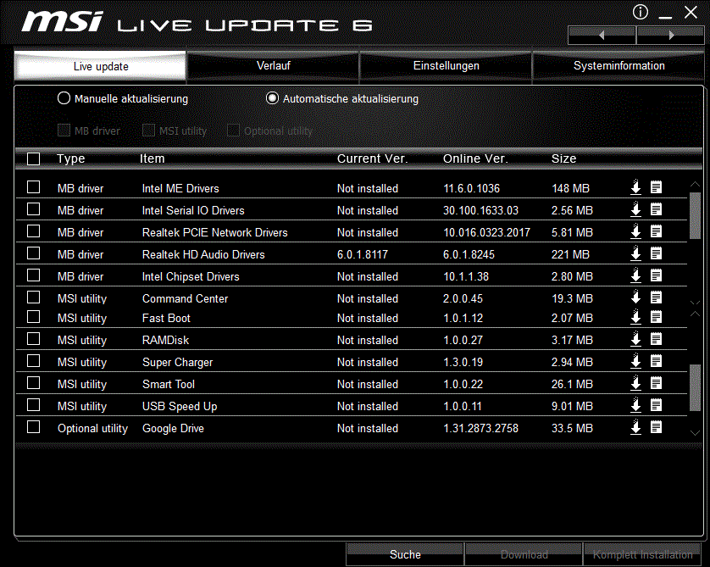Image resolution: width=710 pixels, height=567 pixels.
Task: Toggle the Optional utility filter checkbox
Action: 233,131
